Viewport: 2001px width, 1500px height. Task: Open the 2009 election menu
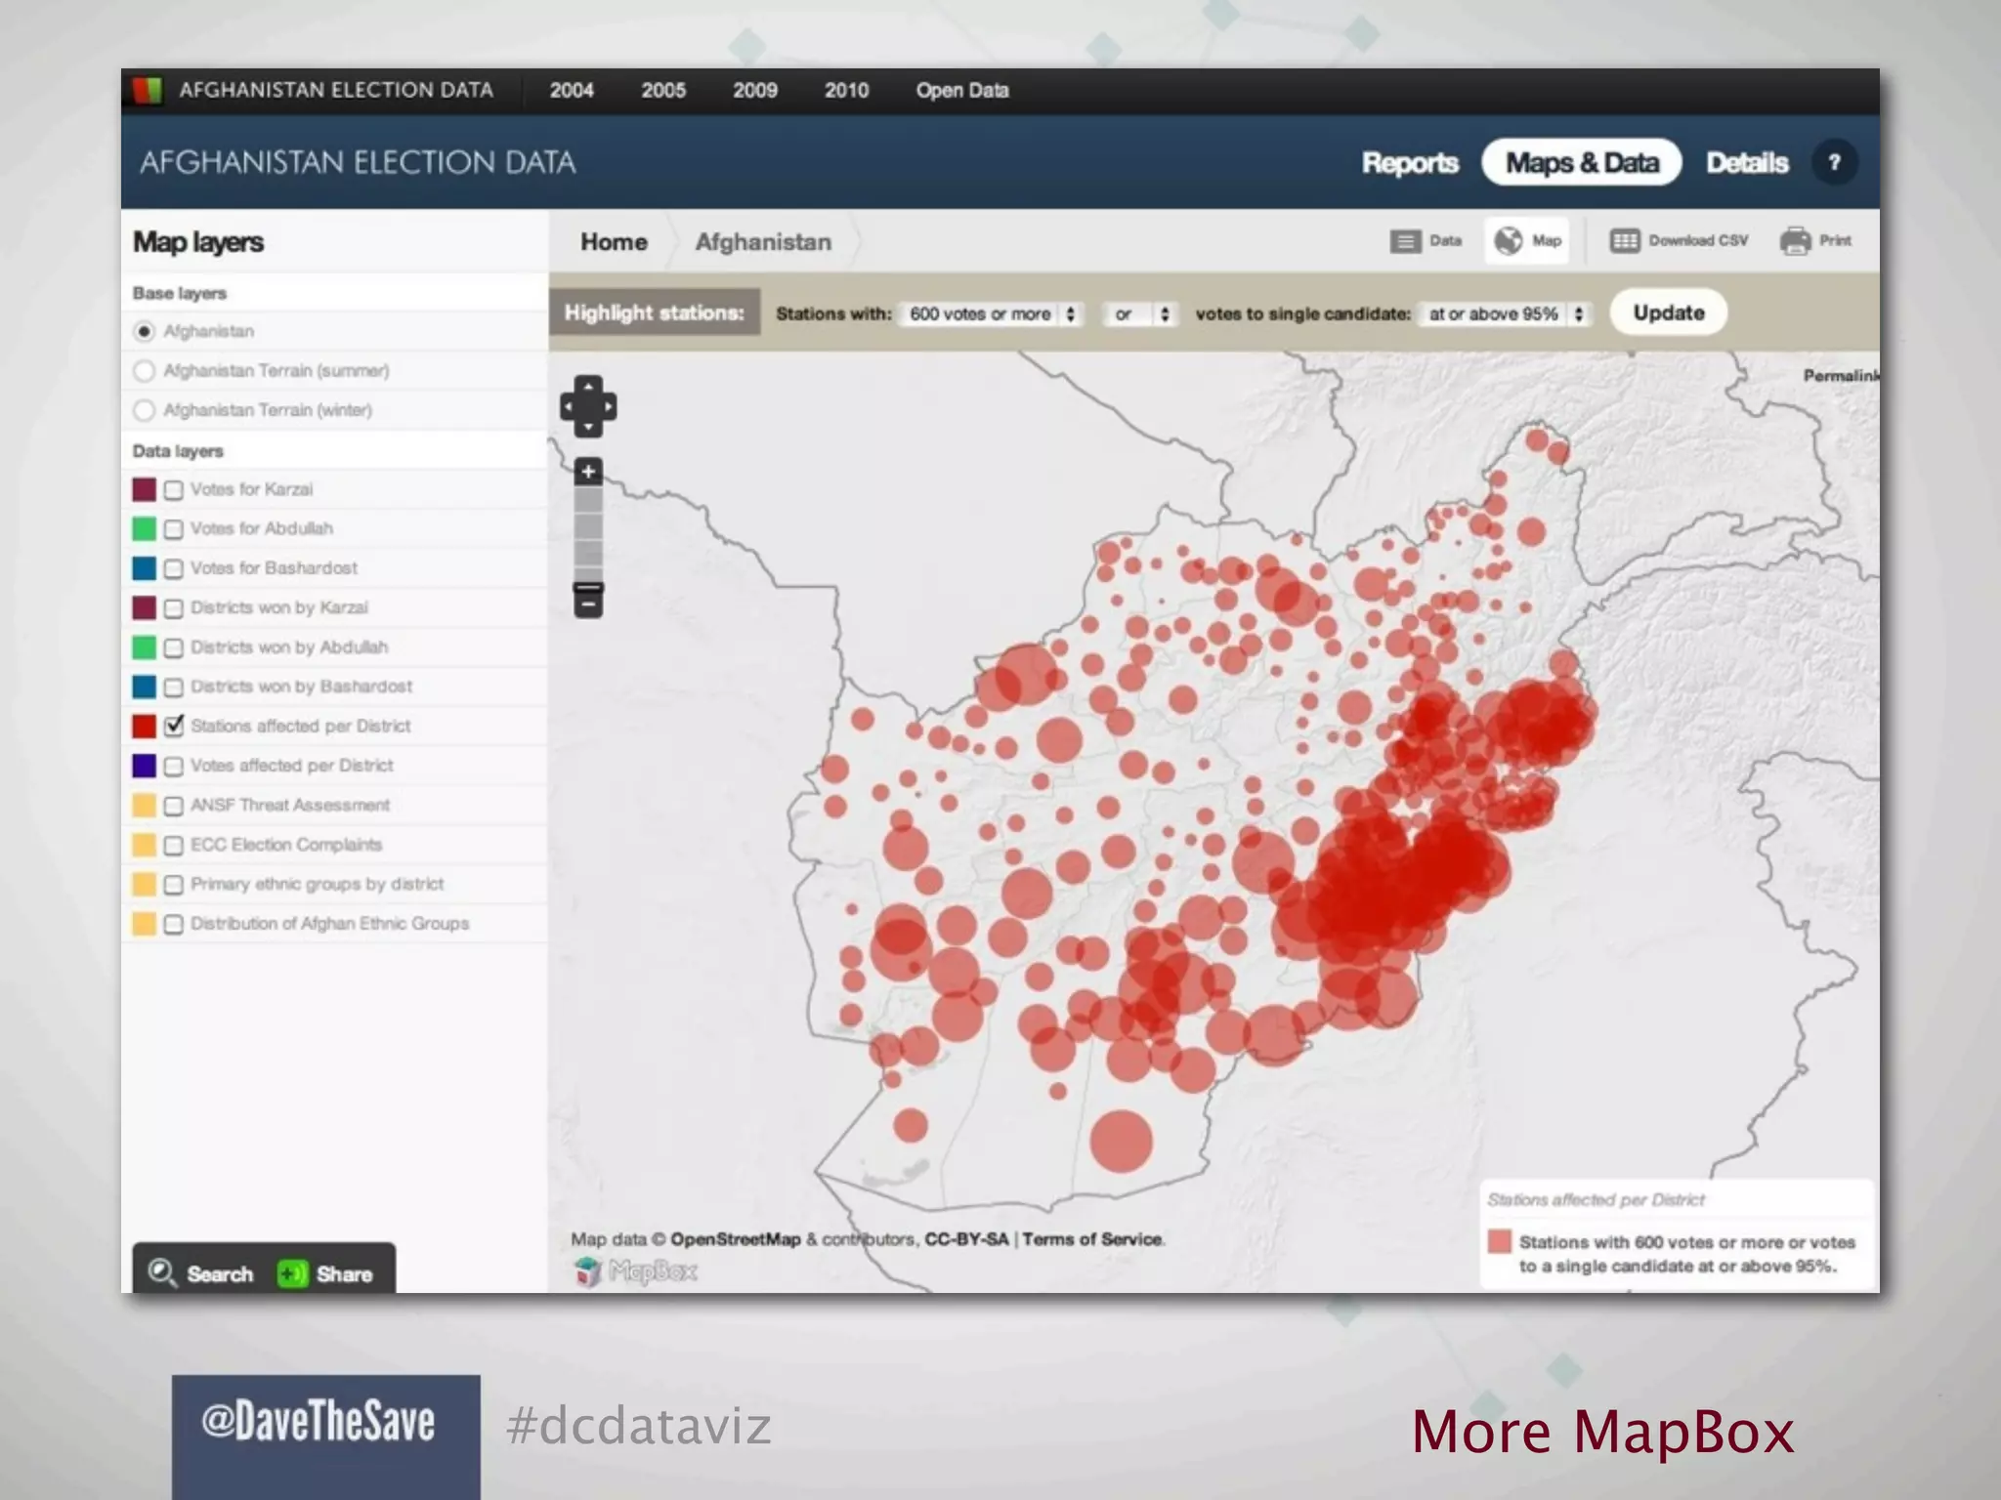[x=755, y=91]
